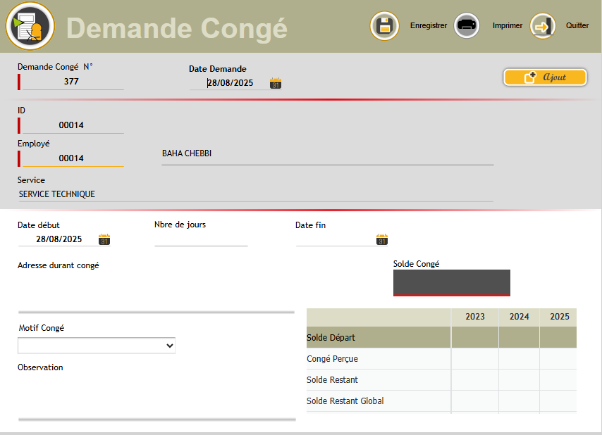Select the Enregistrer toolbar label
The height and width of the screenshot is (435, 602).
coord(429,25)
